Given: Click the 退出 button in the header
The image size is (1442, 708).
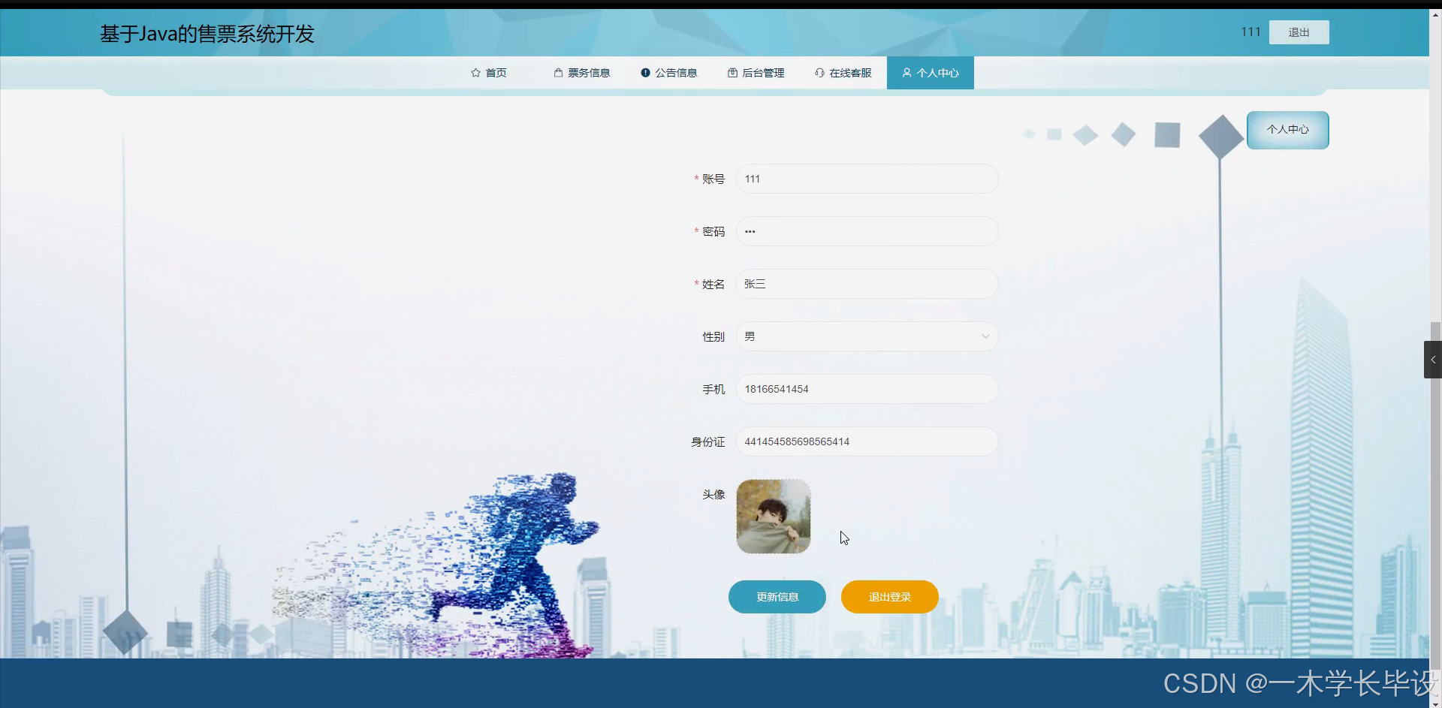Looking at the screenshot, I should (x=1299, y=32).
